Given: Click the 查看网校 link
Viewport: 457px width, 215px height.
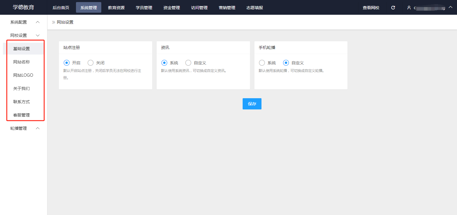Looking at the screenshot, I should pyautogui.click(x=371, y=8).
